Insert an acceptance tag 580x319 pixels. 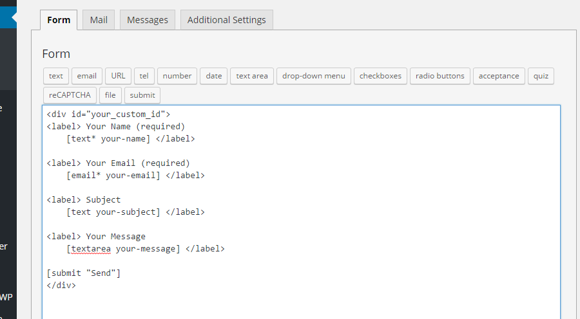(499, 76)
